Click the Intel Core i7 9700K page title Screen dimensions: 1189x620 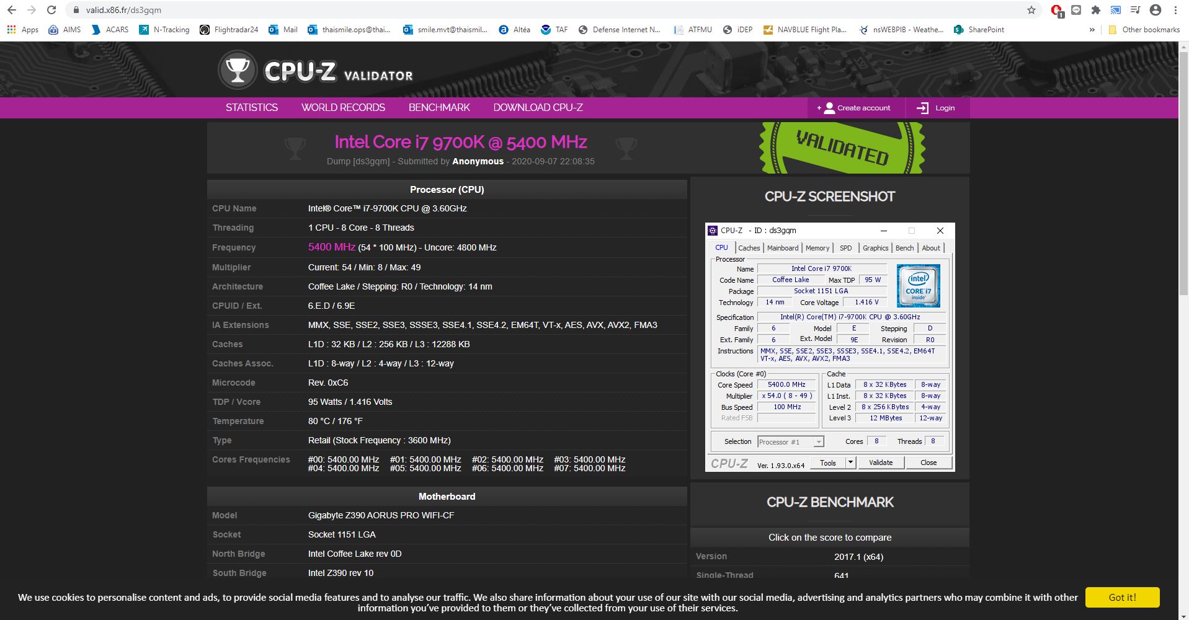(460, 142)
